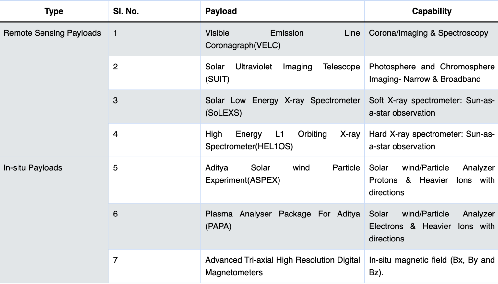Viewport: 498px width, 284px height.
Task: Select the Capability column header
Action: click(x=432, y=11)
